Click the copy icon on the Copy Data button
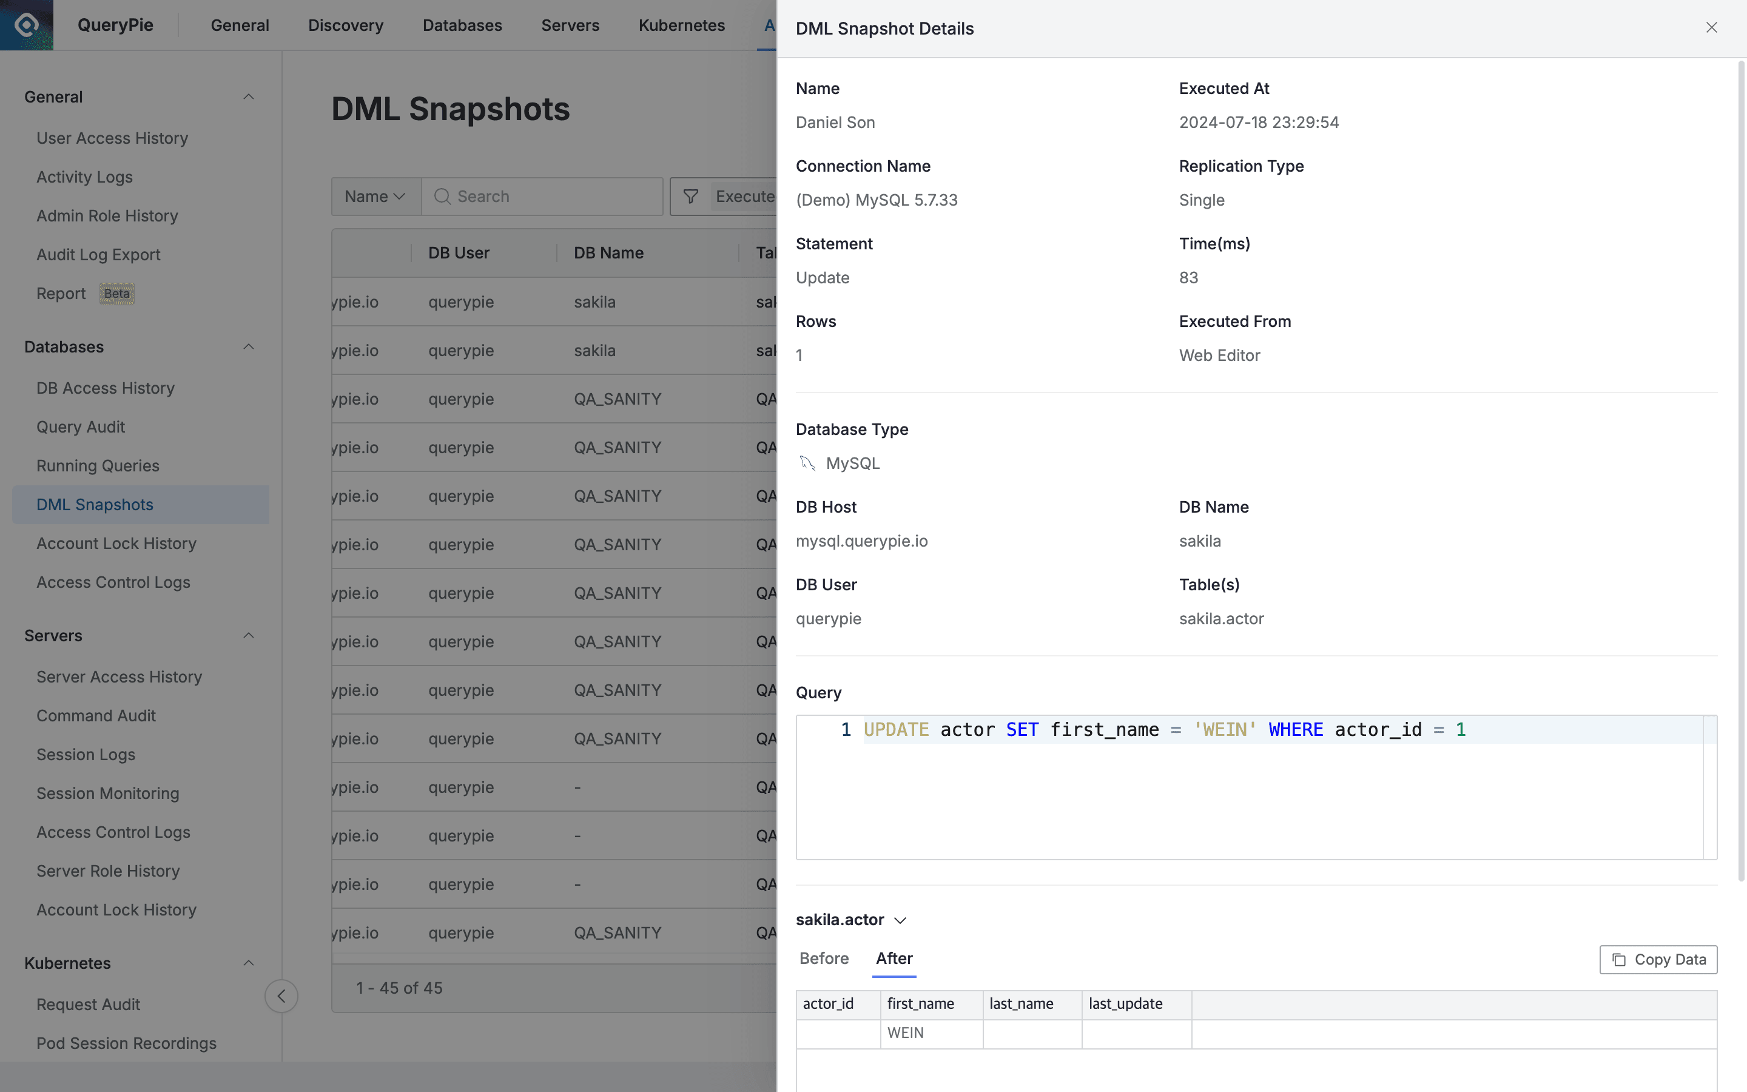1747x1092 pixels. [1618, 959]
